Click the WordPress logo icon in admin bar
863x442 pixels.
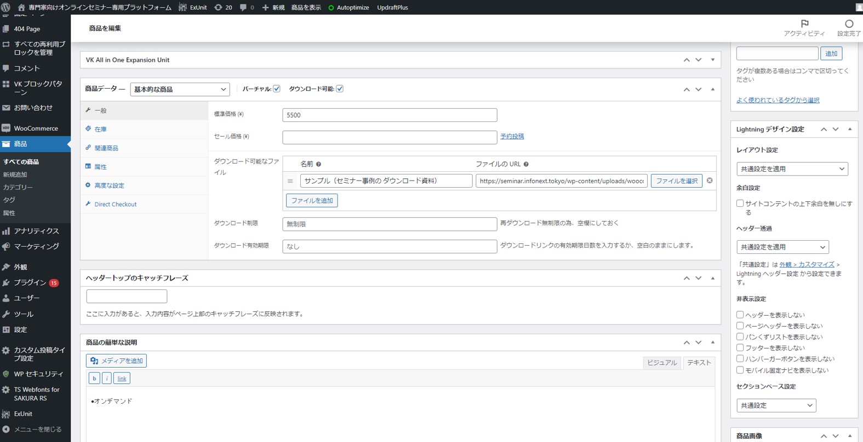click(x=6, y=7)
